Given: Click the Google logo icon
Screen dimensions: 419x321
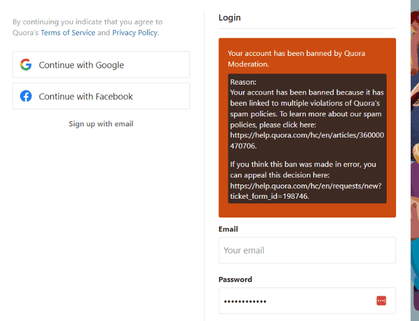Looking at the screenshot, I should [26, 65].
